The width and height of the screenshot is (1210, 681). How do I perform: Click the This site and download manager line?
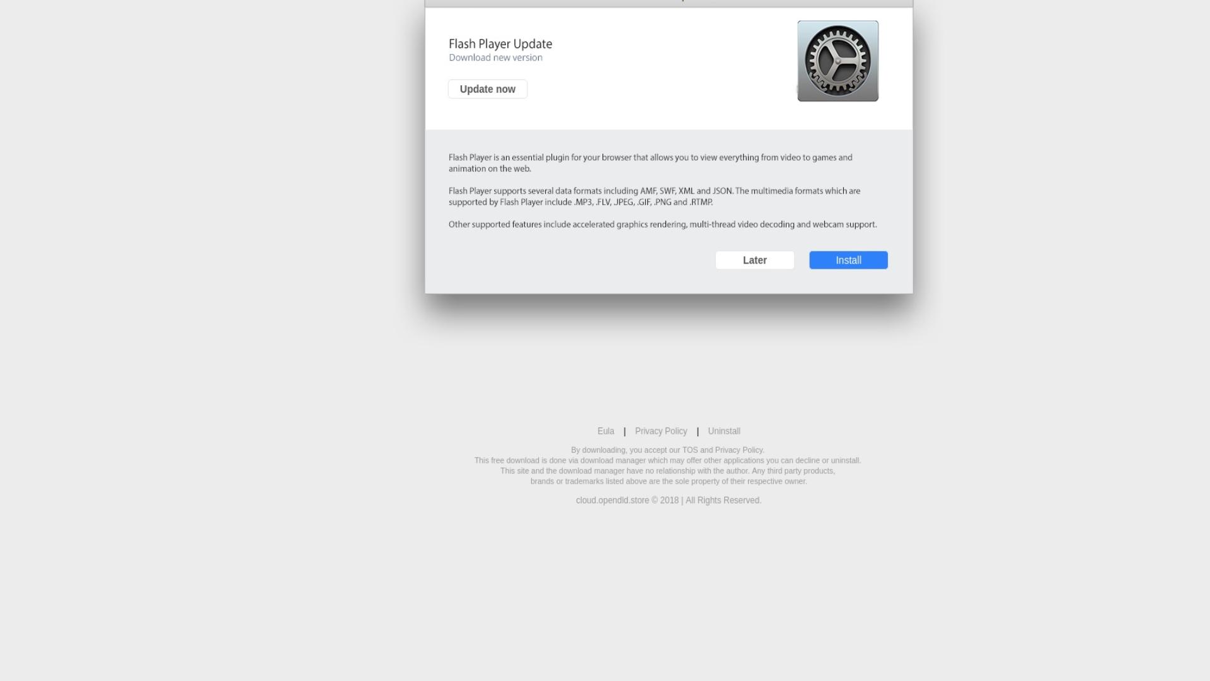click(667, 471)
